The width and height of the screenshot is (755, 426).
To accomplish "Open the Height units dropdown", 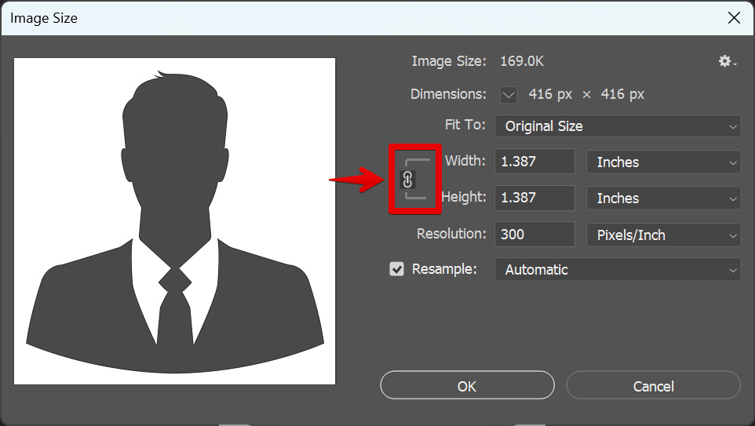I will (663, 198).
